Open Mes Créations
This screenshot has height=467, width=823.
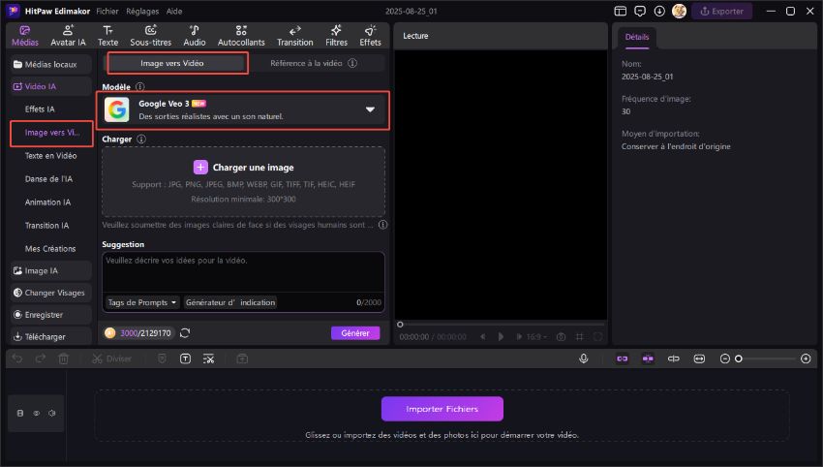(50, 248)
